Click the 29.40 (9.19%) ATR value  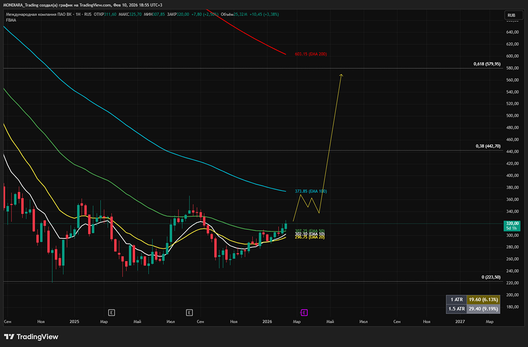pyautogui.click(x=483, y=309)
